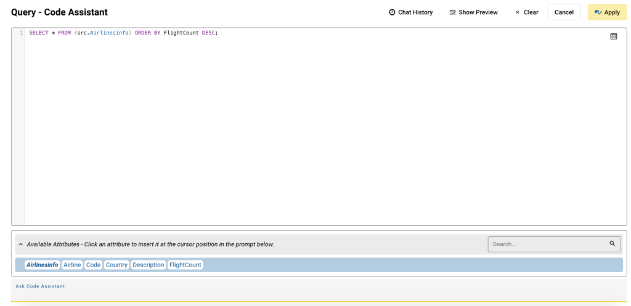Click the magnifier icon in attribute search

[613, 244]
